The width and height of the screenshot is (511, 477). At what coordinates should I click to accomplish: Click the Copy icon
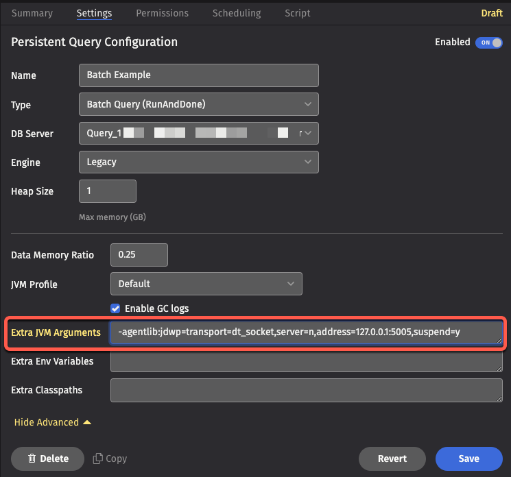98,458
